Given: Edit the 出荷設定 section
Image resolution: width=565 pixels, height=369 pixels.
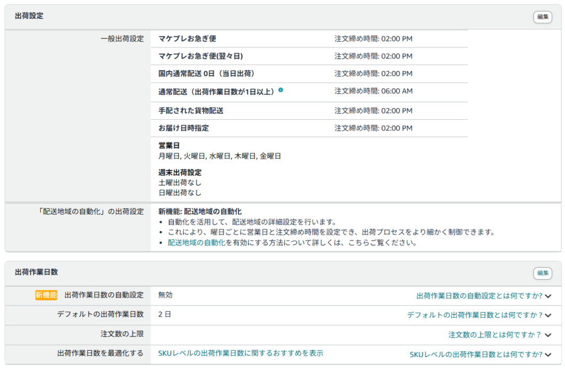Looking at the screenshot, I should (541, 17).
